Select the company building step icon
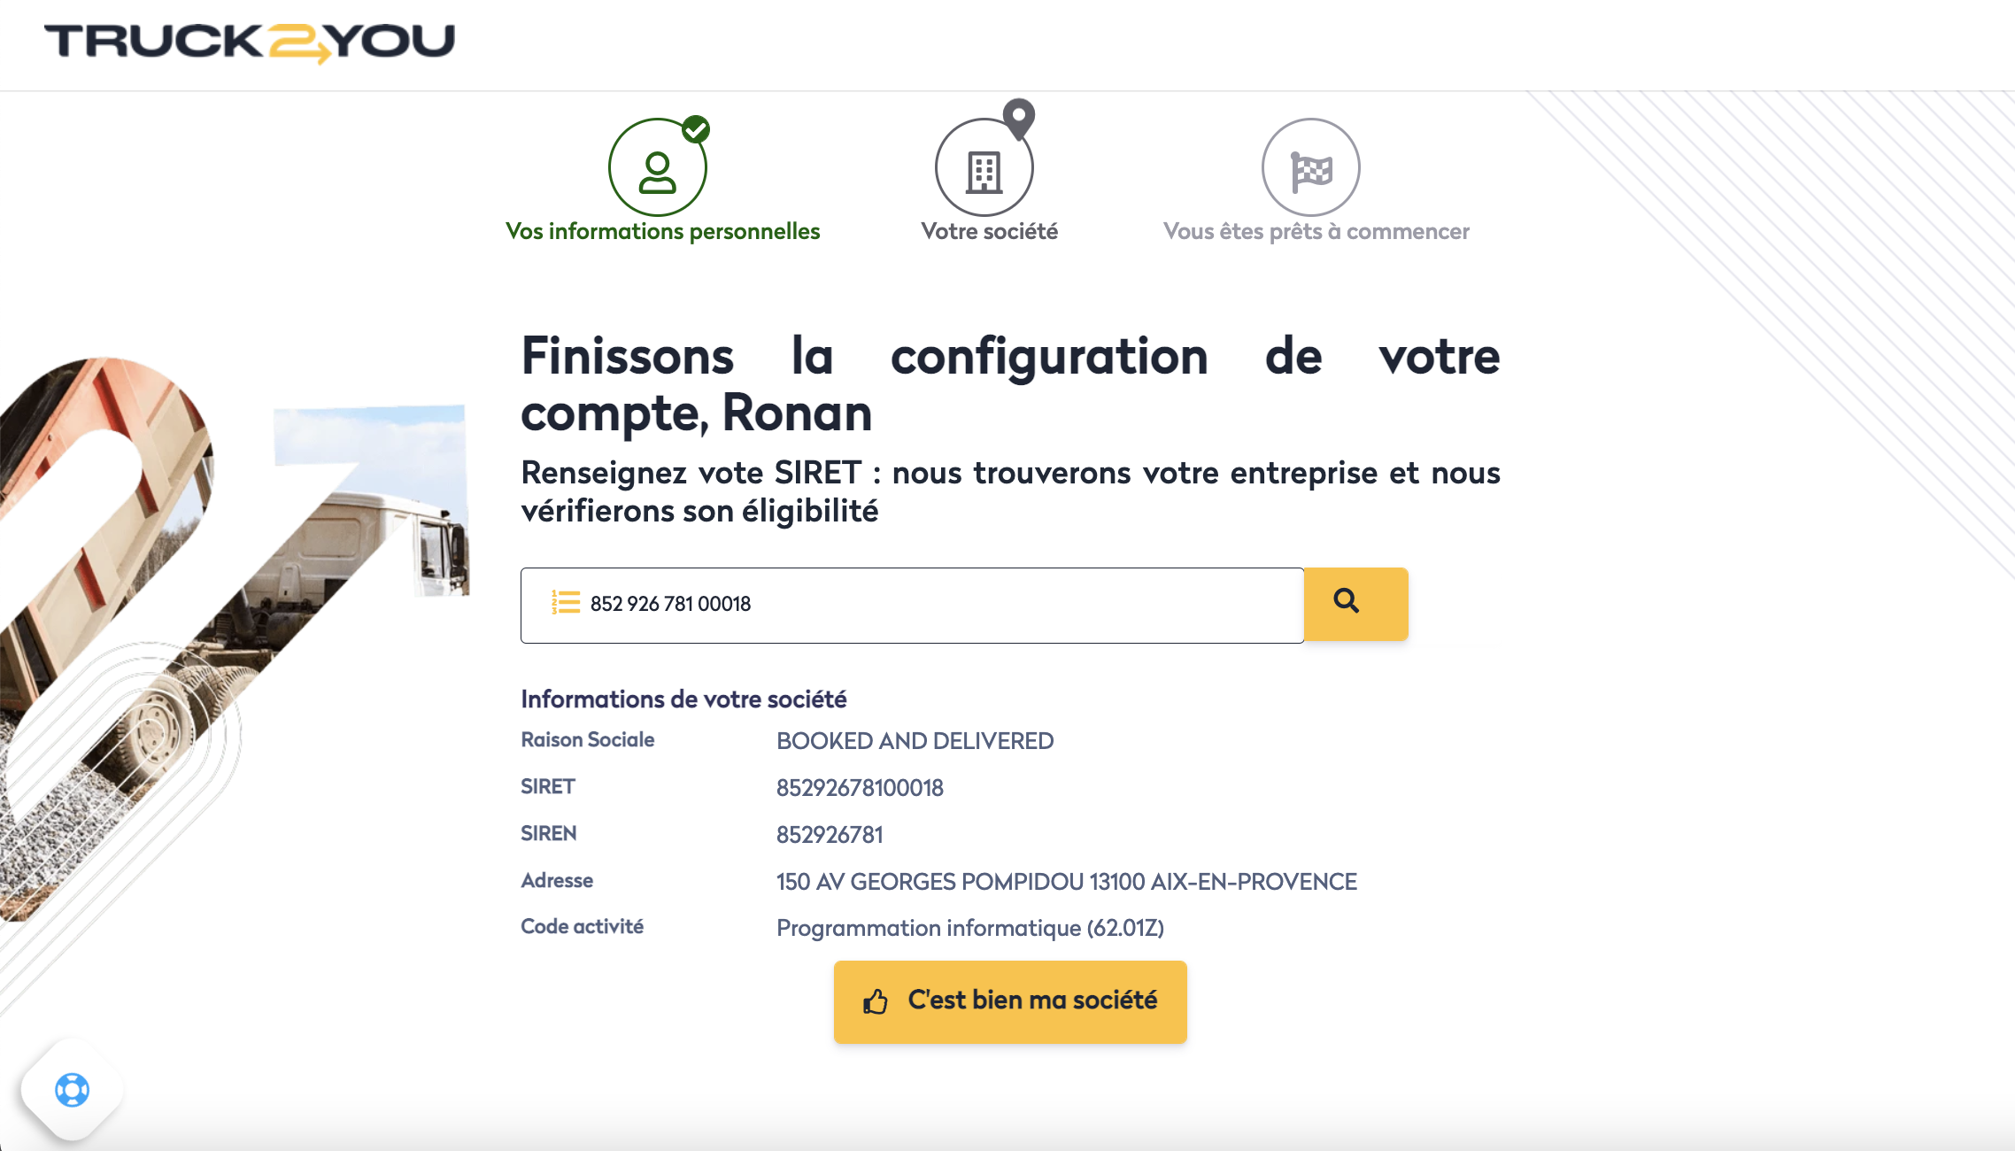 click(x=984, y=171)
